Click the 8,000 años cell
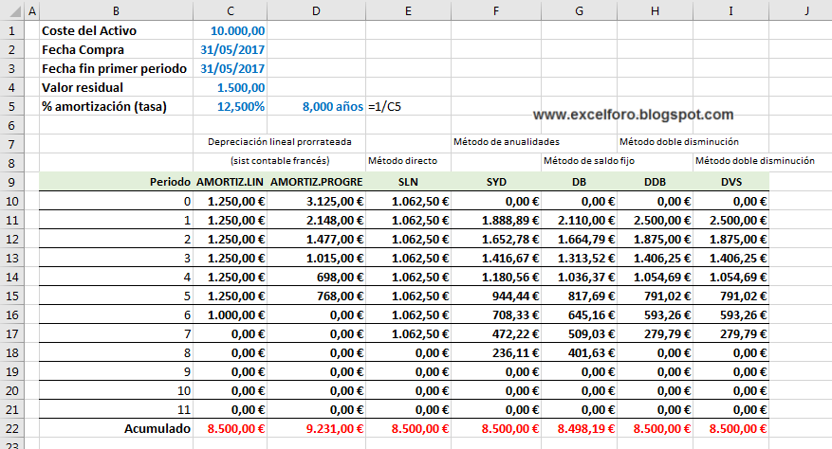 316,106
